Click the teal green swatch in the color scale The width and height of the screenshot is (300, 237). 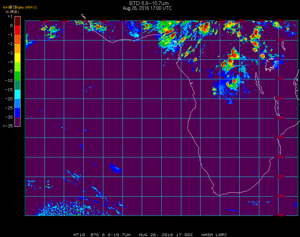(x=17, y=85)
